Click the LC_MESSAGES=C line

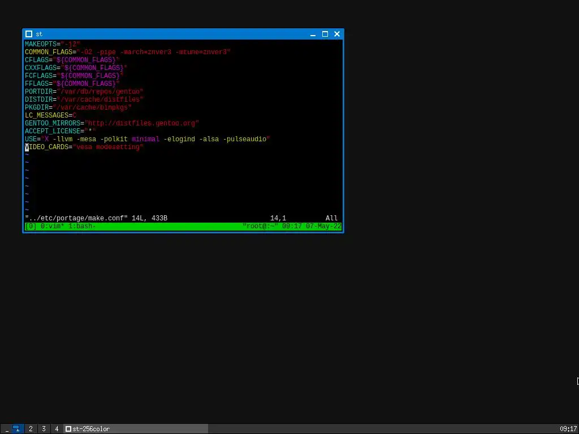point(50,115)
